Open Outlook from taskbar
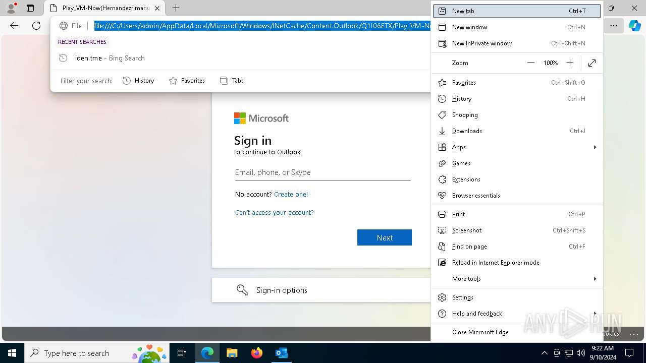This screenshot has width=646, height=363. [x=281, y=353]
